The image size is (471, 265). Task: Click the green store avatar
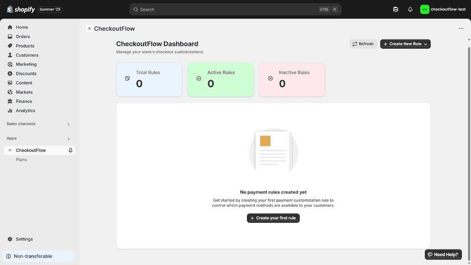424,9
